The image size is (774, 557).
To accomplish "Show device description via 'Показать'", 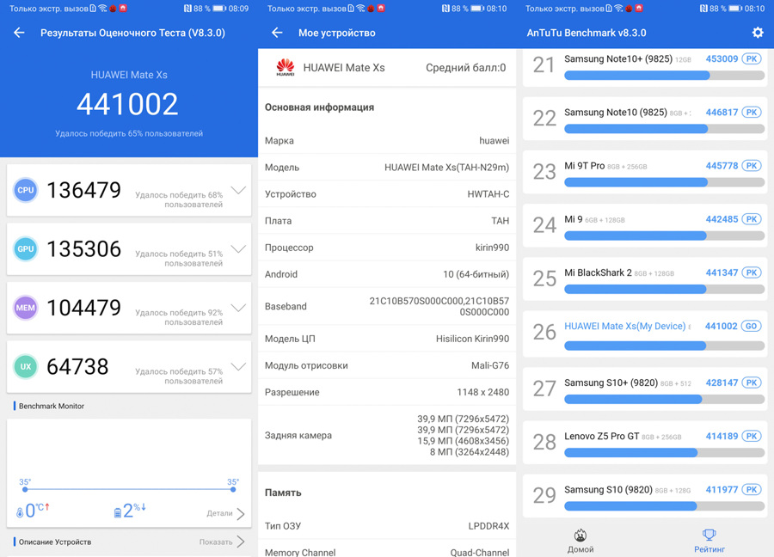I will pyautogui.click(x=222, y=542).
